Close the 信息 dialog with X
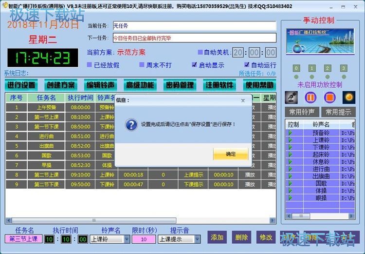The image size is (365, 254). (243, 100)
